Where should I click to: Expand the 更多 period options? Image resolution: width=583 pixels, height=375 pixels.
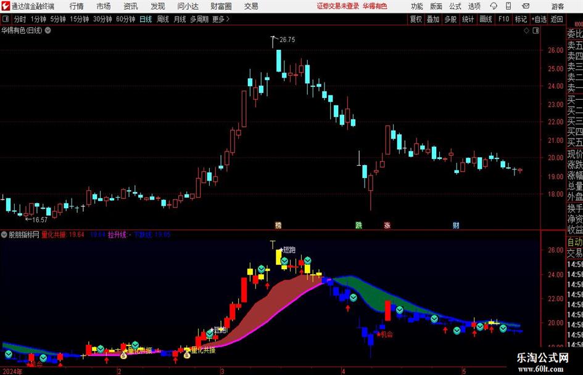point(221,19)
